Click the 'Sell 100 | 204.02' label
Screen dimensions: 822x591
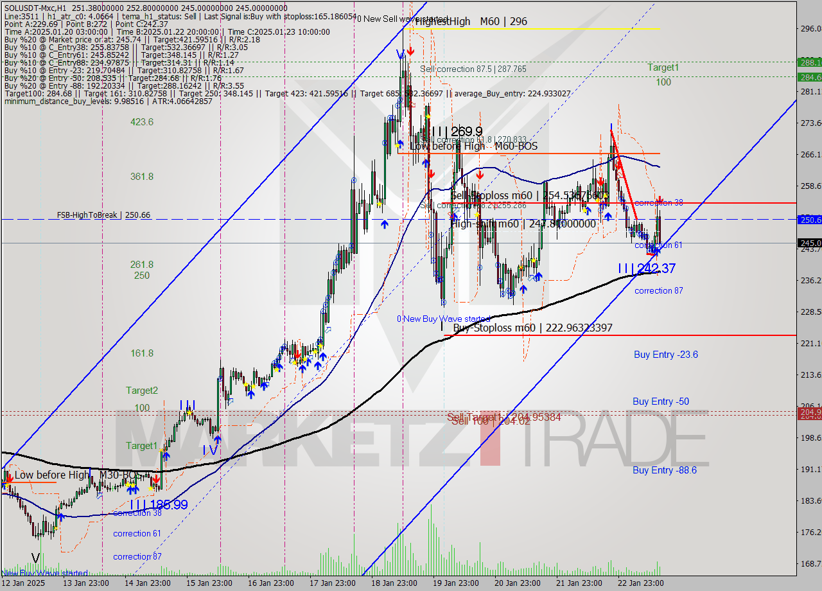click(491, 421)
